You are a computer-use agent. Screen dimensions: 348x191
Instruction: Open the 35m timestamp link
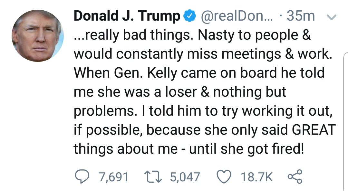click(x=301, y=16)
